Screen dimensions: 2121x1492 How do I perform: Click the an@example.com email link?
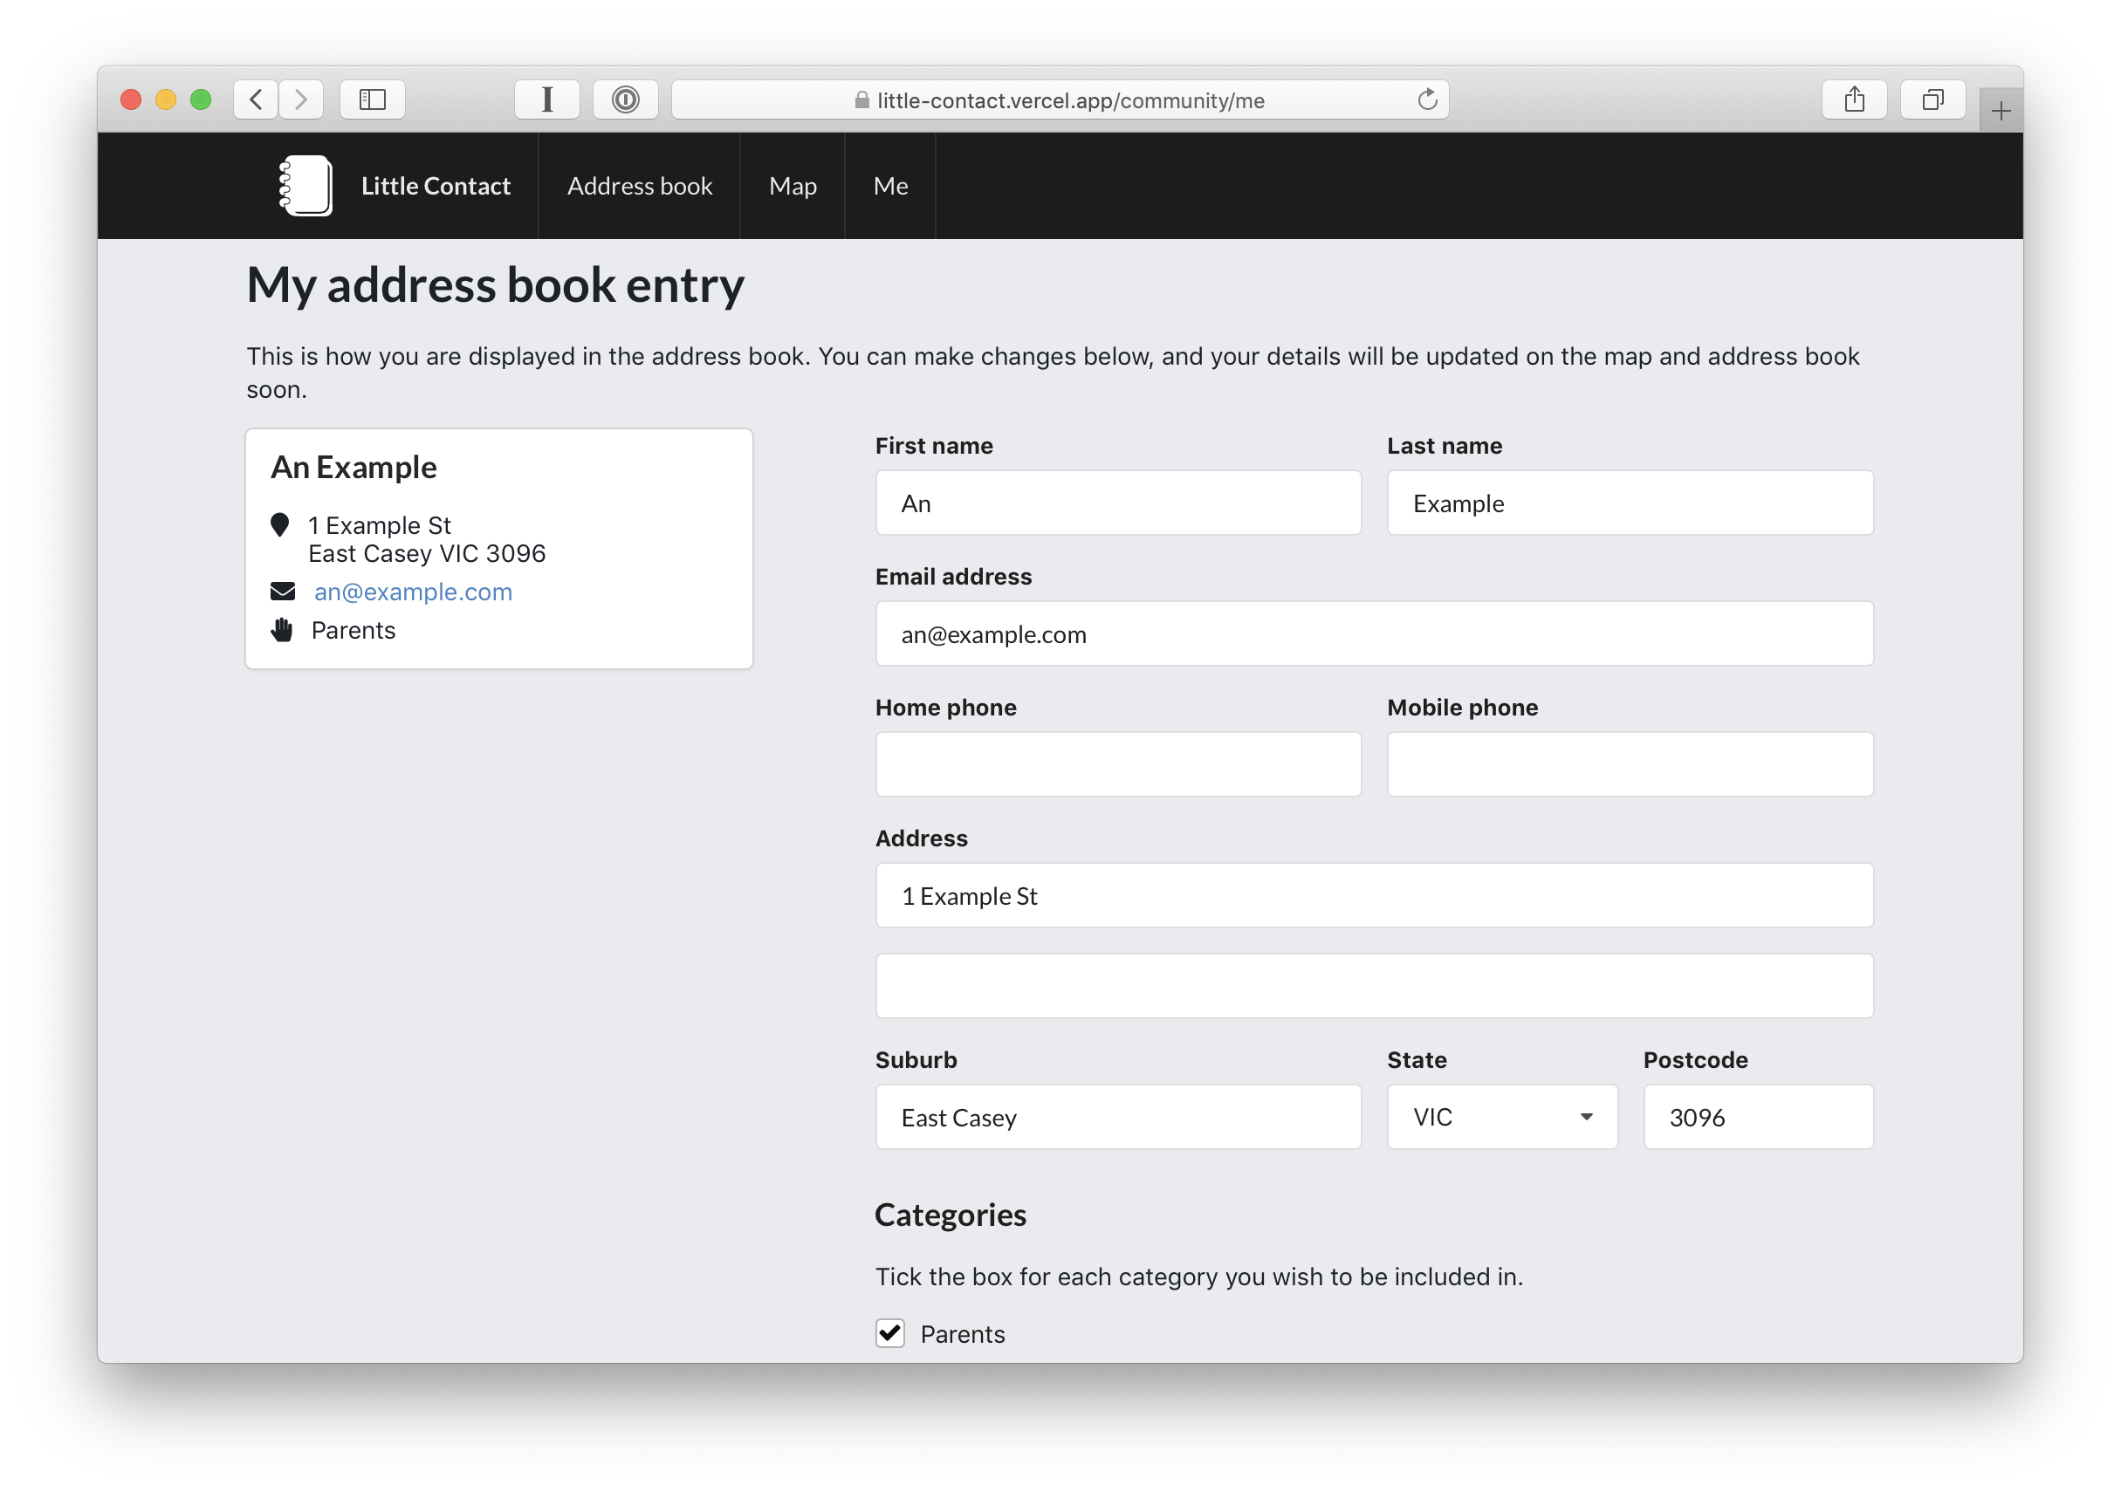click(x=413, y=592)
